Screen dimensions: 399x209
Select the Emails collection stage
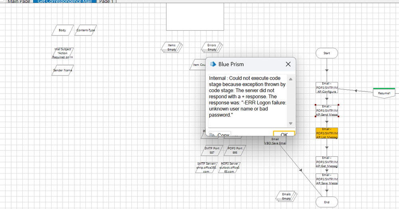click(x=286, y=196)
